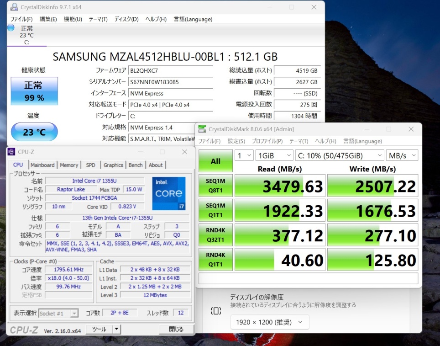Switch to the Bench tab in CPU-Z
The image size is (440, 346).
pos(136,165)
